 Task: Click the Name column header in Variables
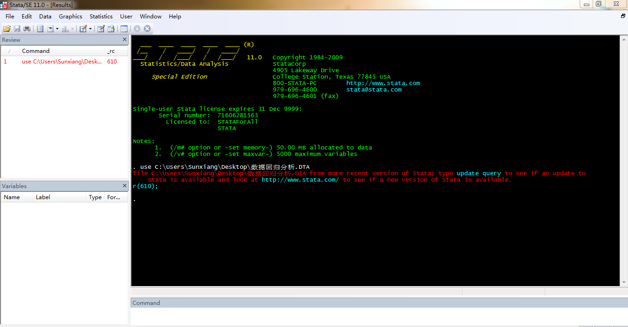[17, 197]
